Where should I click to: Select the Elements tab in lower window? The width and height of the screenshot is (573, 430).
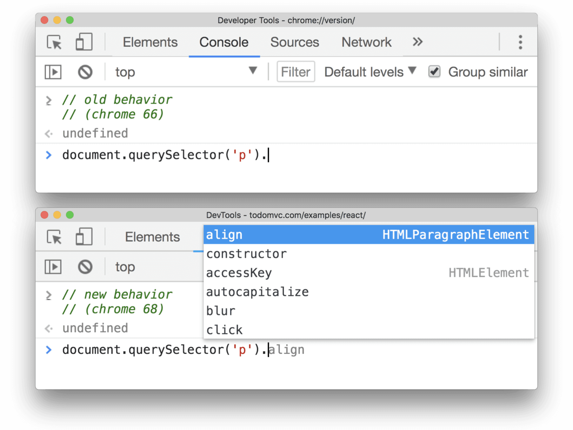pos(152,237)
